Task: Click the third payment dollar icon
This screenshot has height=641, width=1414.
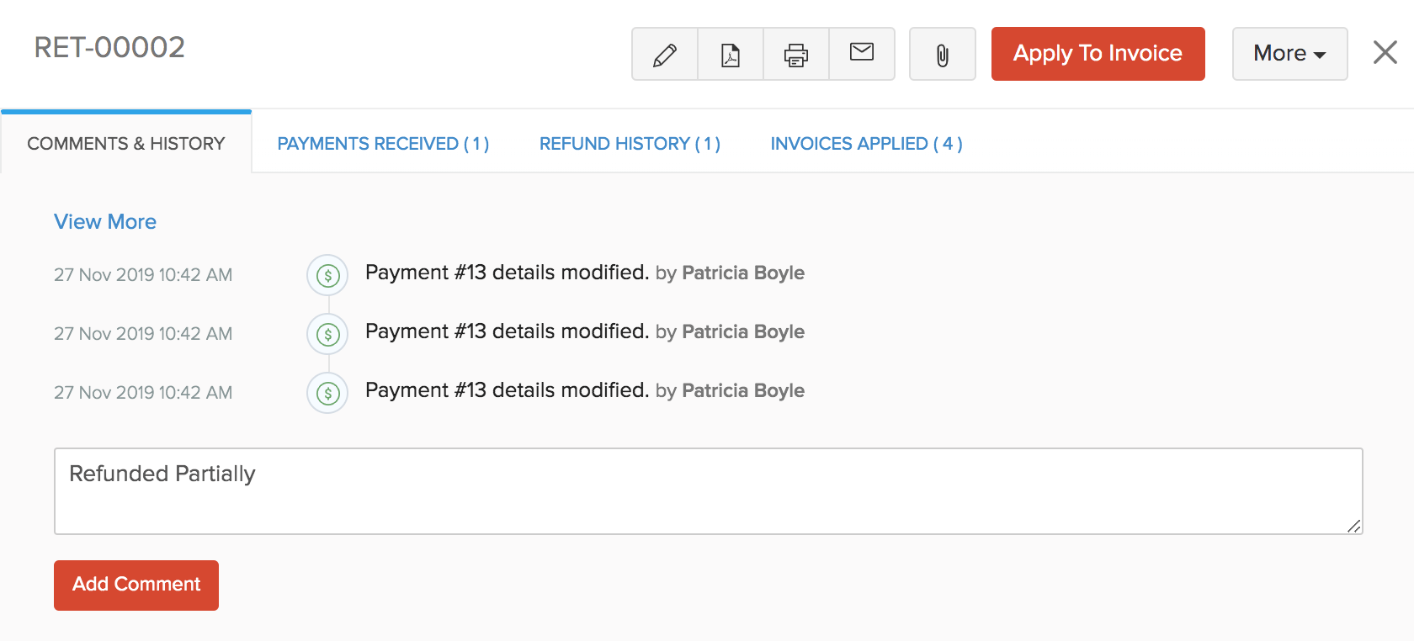Action: coord(327,393)
